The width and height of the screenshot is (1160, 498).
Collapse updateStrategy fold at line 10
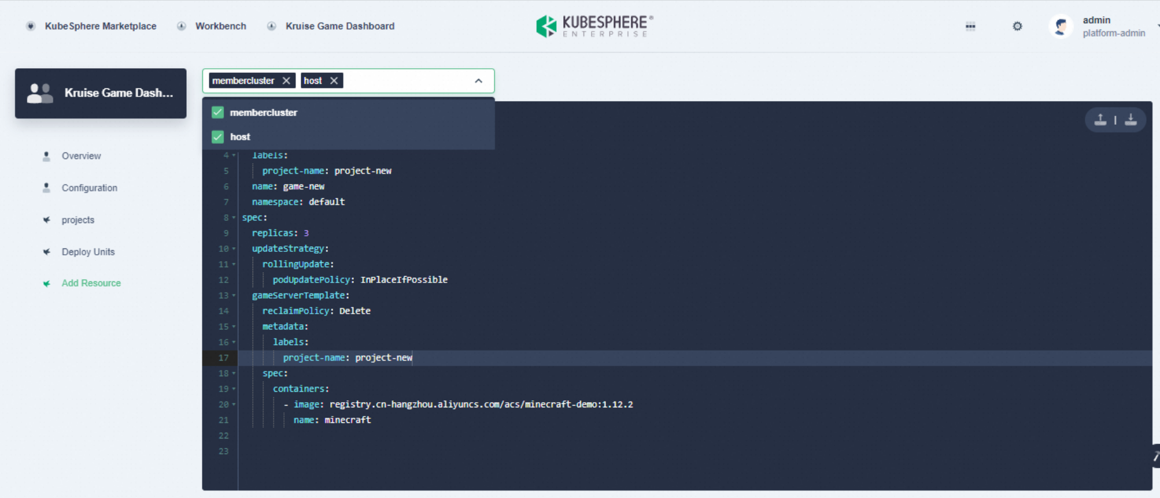point(234,249)
